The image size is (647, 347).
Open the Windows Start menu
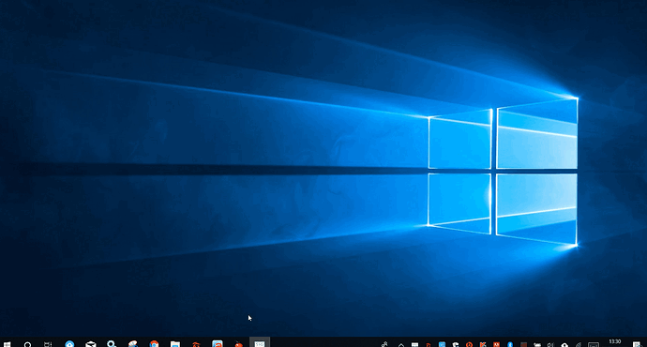7,344
